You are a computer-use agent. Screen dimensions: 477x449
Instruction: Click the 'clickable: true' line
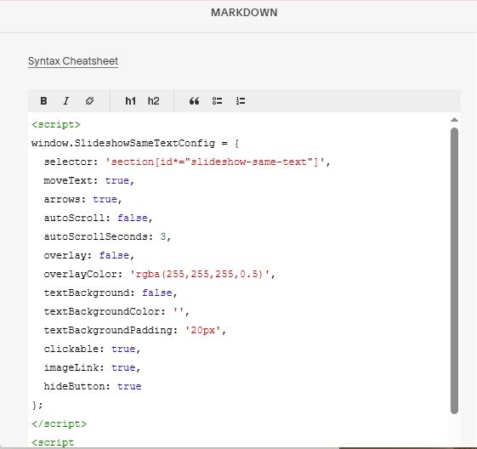click(x=92, y=349)
